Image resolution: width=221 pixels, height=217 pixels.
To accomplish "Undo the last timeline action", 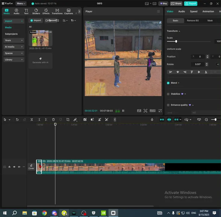I will 17,120.
